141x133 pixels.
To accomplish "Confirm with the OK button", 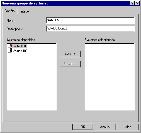I will click(x=83, y=127).
